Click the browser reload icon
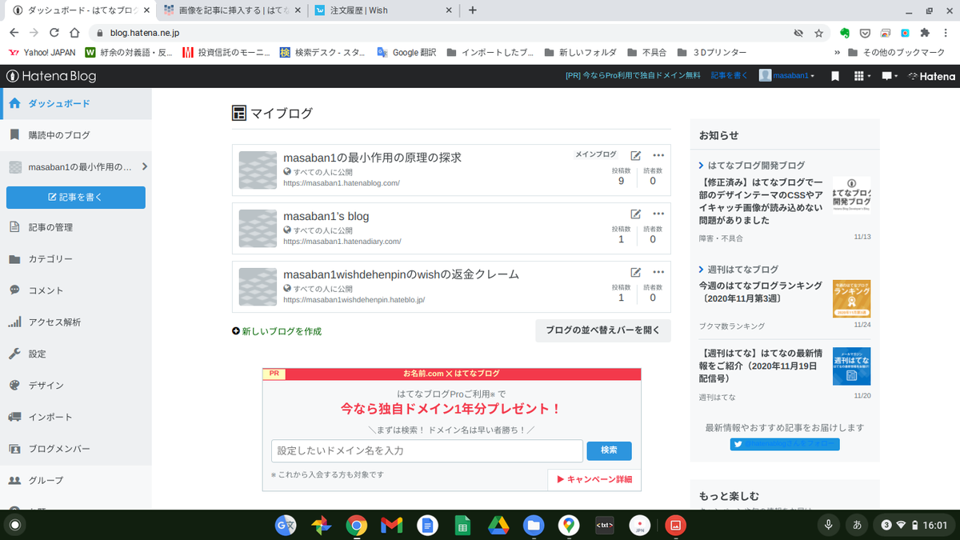 (x=54, y=33)
